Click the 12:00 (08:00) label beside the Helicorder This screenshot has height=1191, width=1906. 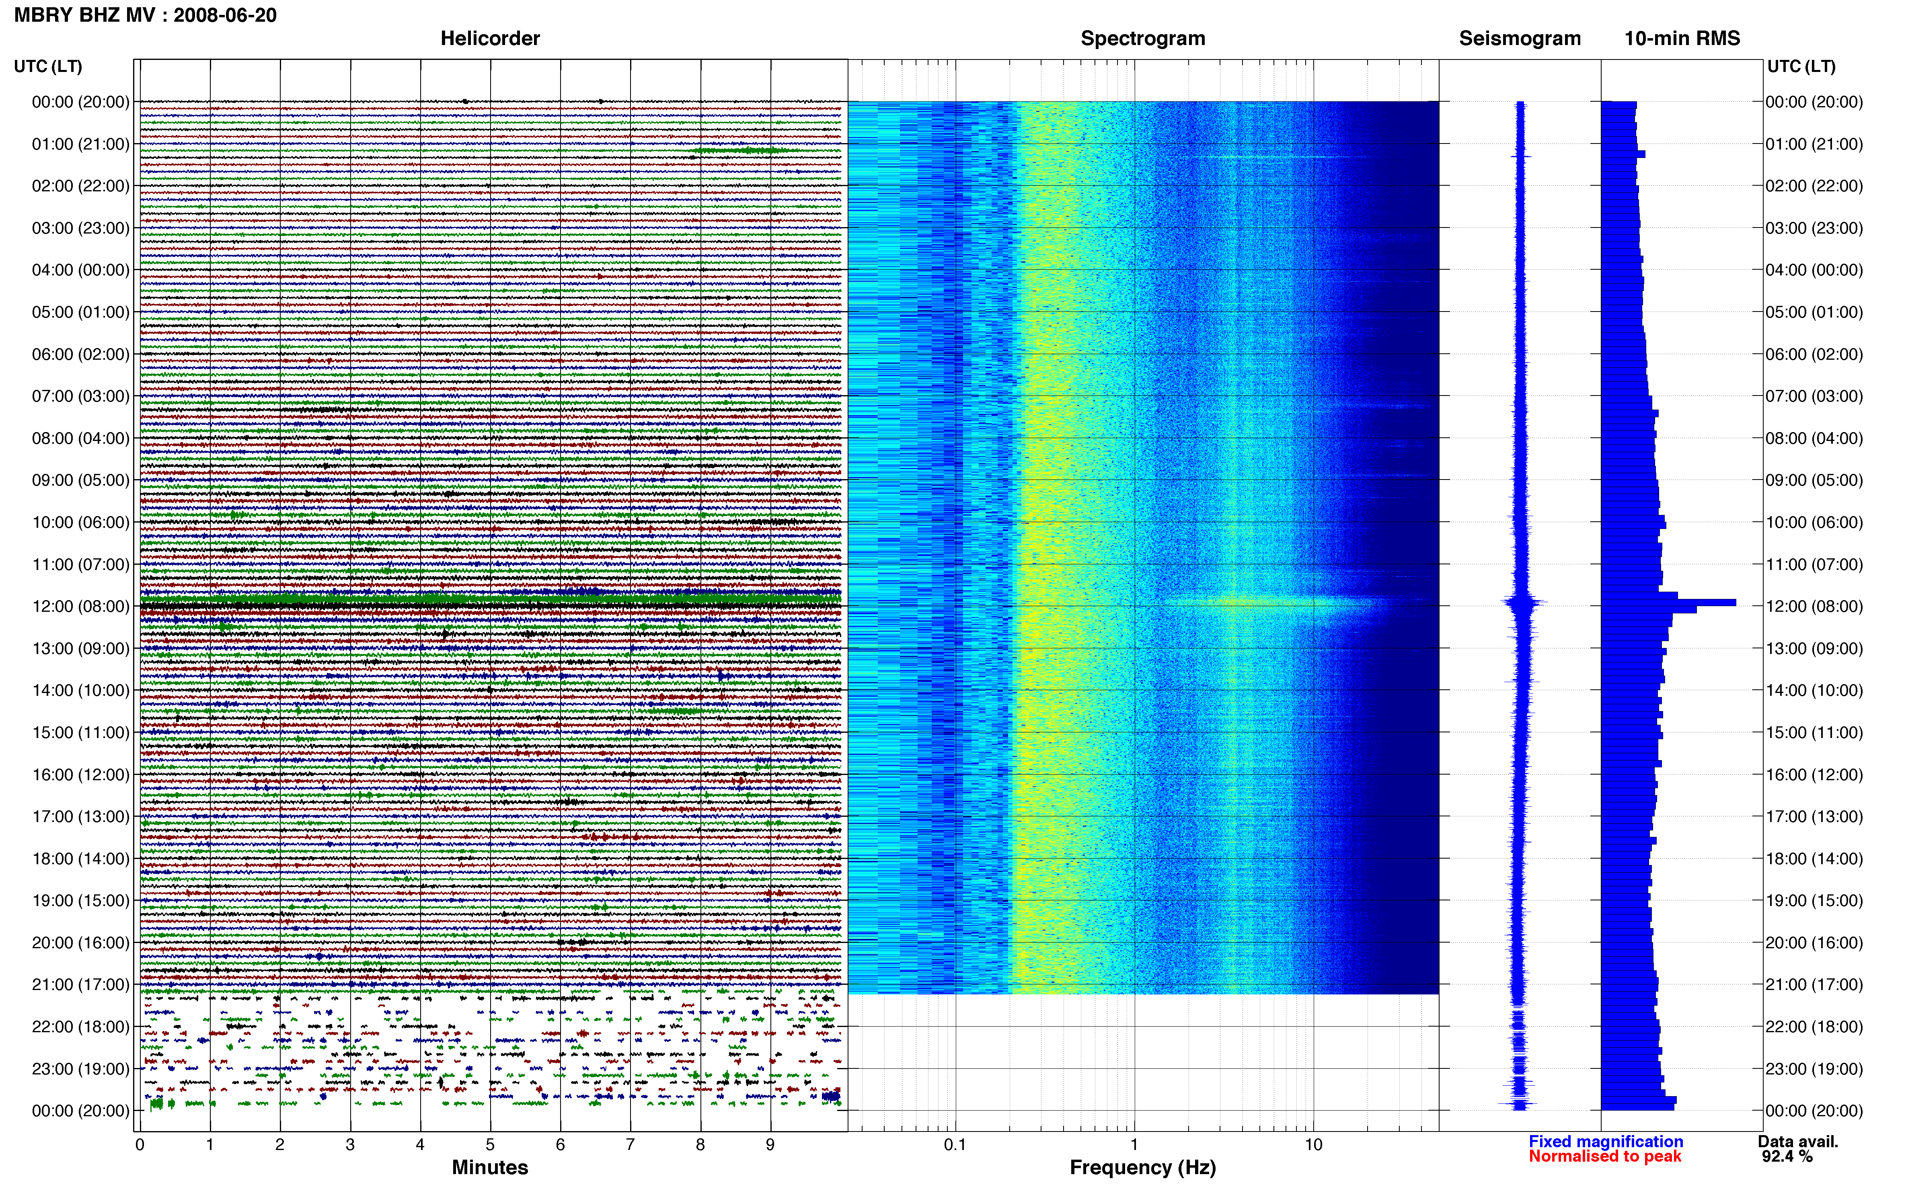(x=80, y=607)
